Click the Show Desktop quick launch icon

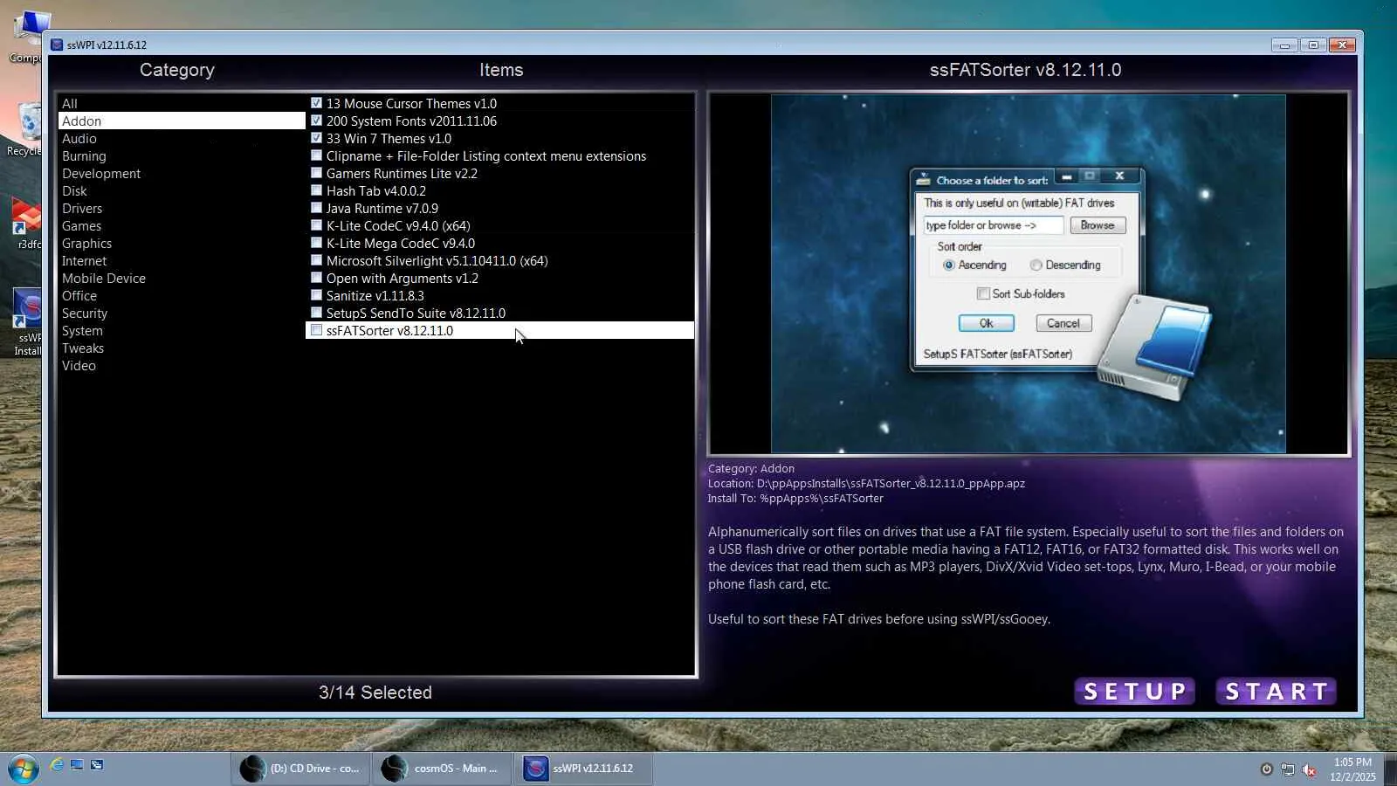(77, 765)
